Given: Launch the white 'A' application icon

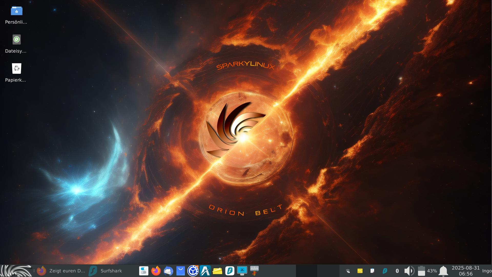Looking at the screenshot, I should (x=205, y=271).
